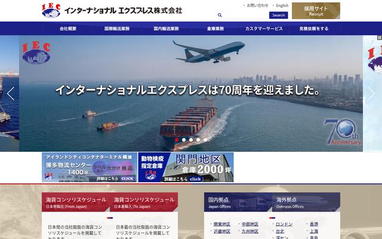382x239 pixels.
Task: Open the ロンドン office link
Action: [x=284, y=224]
